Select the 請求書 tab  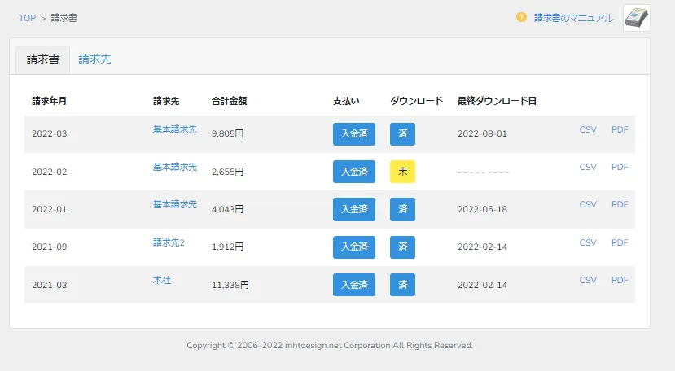click(x=42, y=59)
